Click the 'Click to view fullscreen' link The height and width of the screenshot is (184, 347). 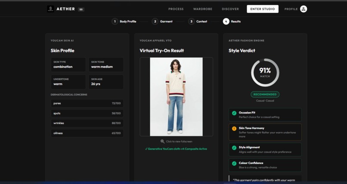tap(179, 141)
